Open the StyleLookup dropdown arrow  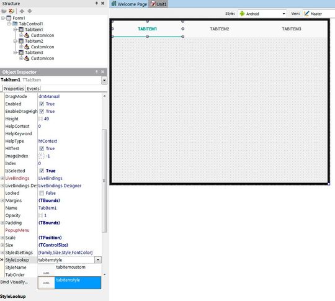98,260
